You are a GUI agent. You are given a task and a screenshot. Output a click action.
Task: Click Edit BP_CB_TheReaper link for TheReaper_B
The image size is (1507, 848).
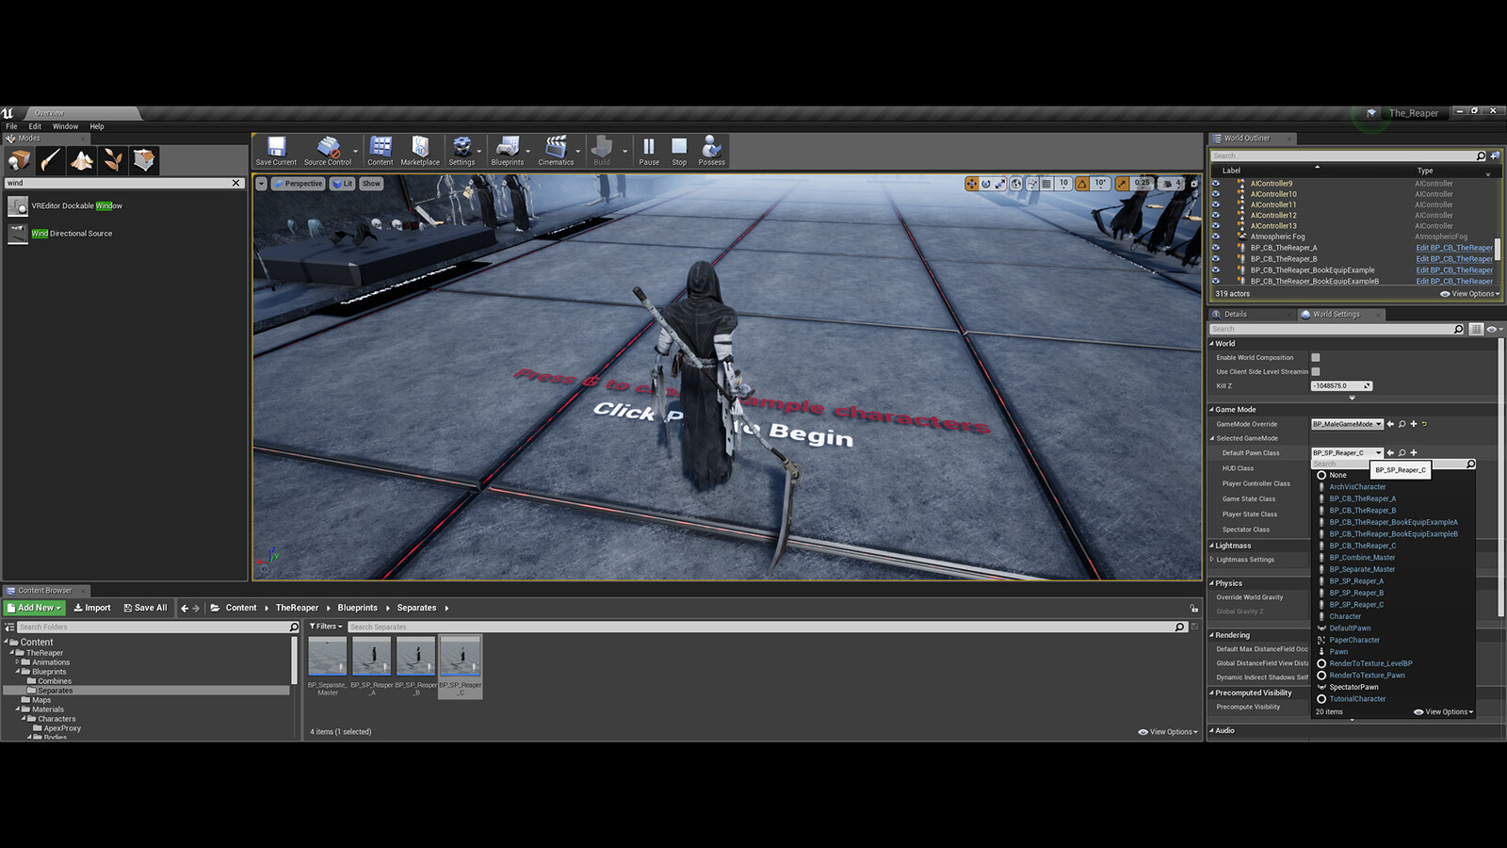(x=1454, y=259)
